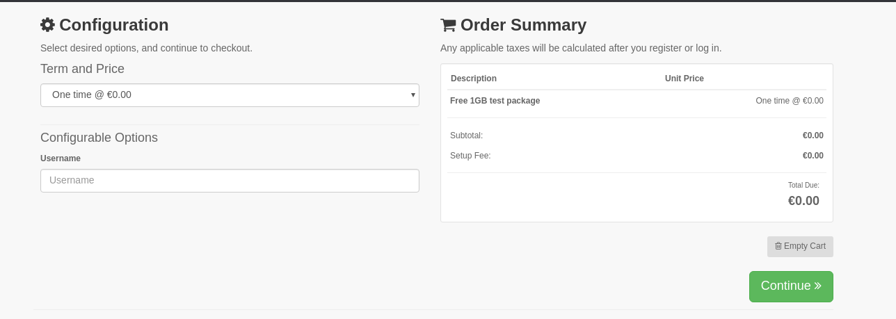Click the Total Due amount
The width and height of the screenshot is (896, 319).
pyautogui.click(x=803, y=201)
